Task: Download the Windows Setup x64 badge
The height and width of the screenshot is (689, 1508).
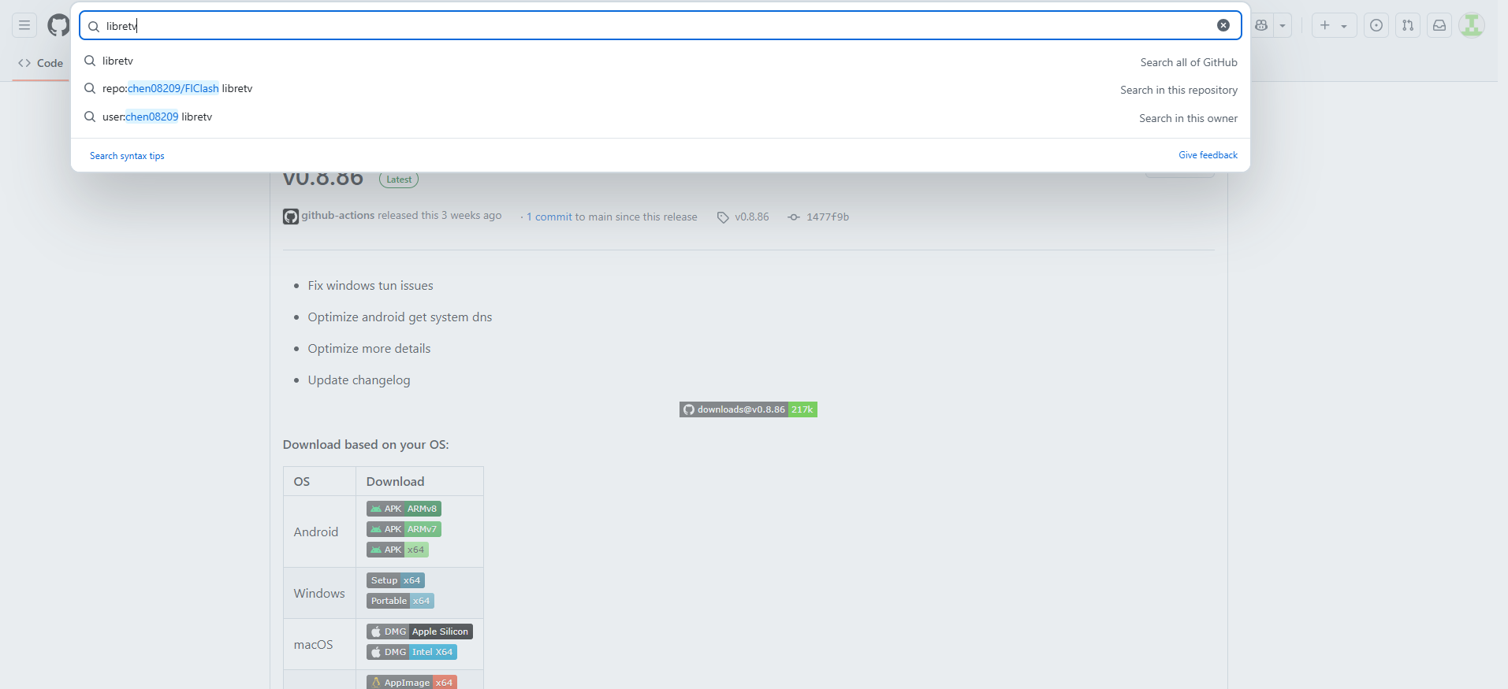Action: pos(396,580)
